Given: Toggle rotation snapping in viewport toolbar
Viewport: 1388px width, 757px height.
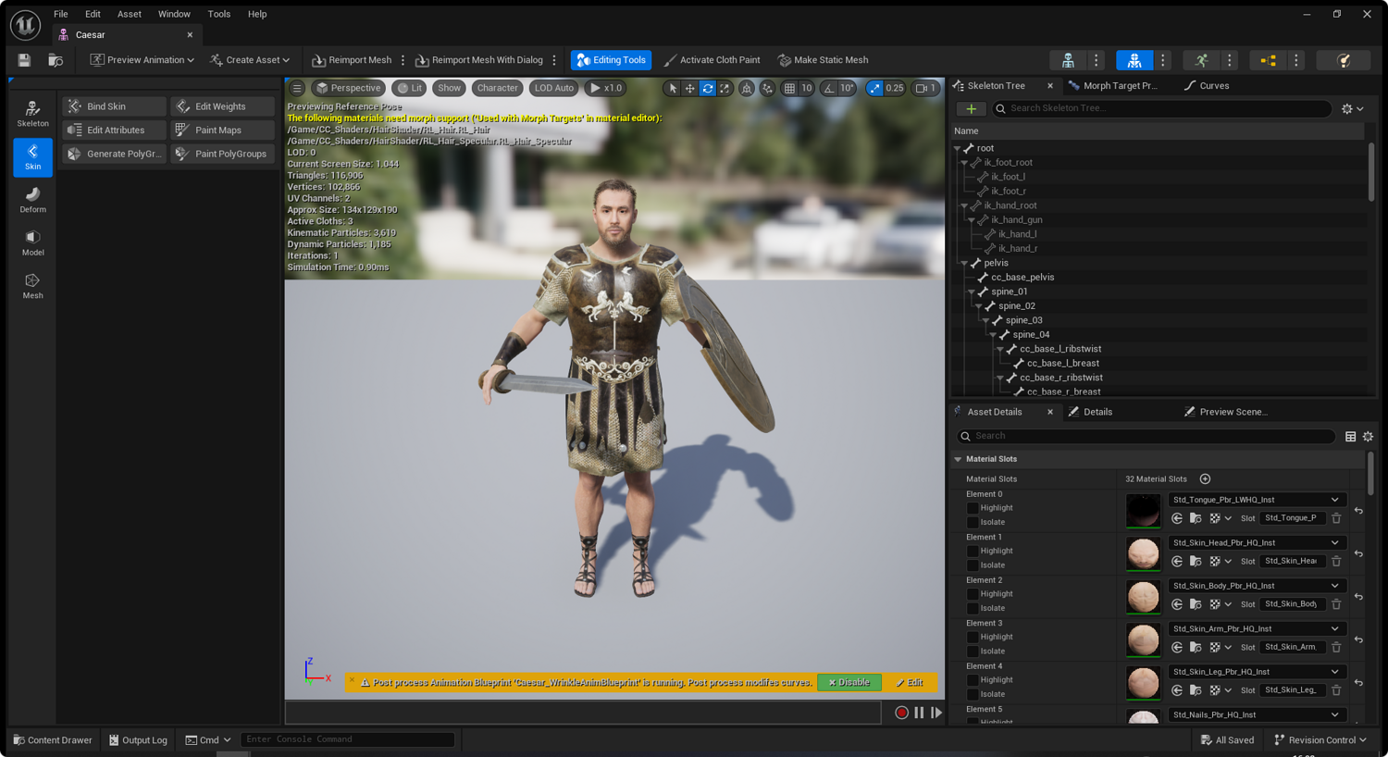Looking at the screenshot, I should point(829,88).
